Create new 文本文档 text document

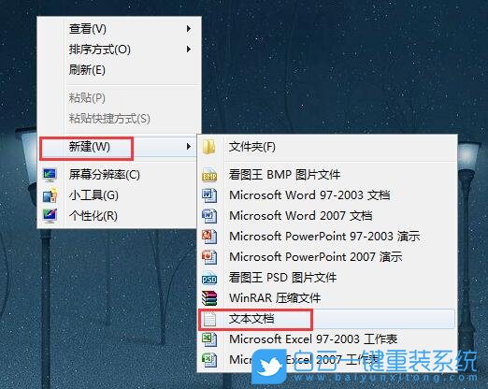[327, 319]
